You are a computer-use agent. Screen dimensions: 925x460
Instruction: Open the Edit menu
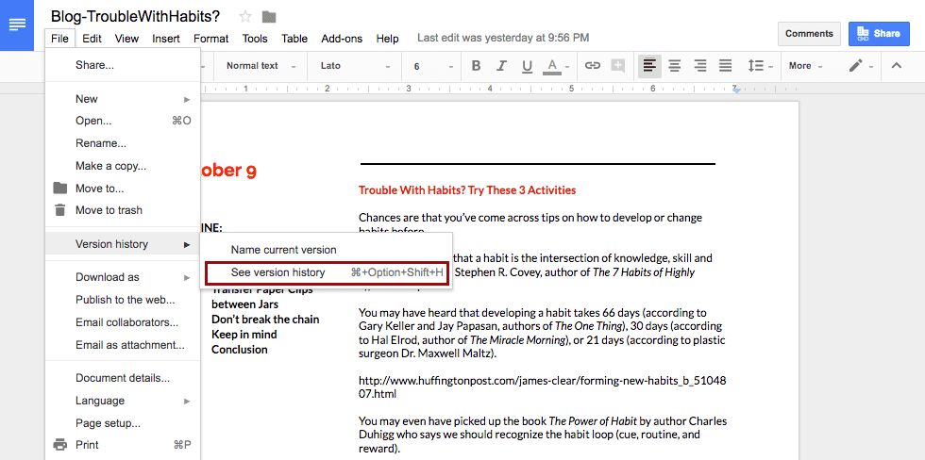click(92, 39)
